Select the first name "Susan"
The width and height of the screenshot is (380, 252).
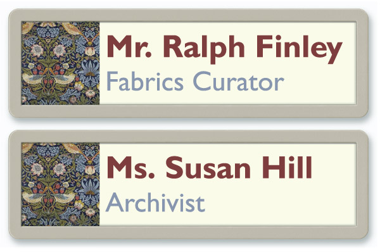pyautogui.click(x=208, y=168)
